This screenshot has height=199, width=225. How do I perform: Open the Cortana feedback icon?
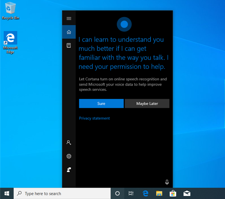tap(69, 170)
